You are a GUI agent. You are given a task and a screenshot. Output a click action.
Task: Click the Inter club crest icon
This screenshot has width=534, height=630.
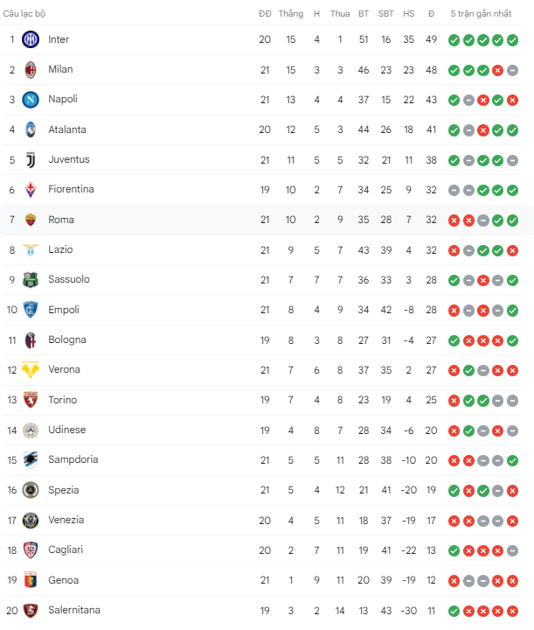pyautogui.click(x=31, y=39)
